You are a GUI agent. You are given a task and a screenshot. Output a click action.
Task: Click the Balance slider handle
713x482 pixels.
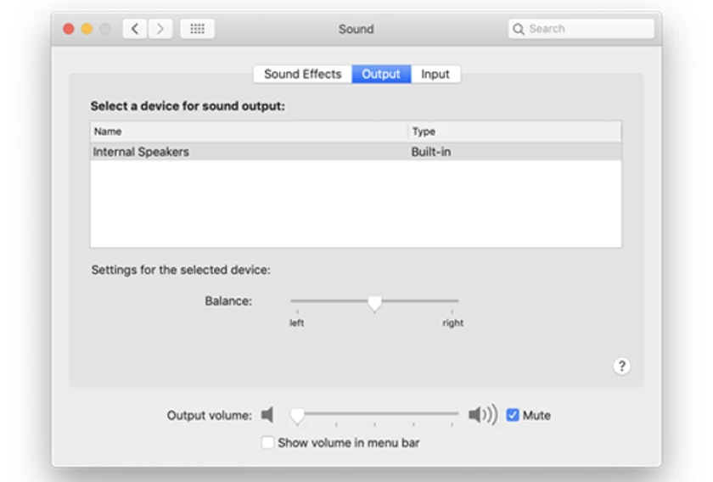(x=374, y=303)
